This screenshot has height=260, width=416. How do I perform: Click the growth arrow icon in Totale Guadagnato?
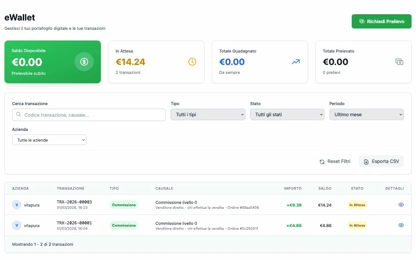click(295, 62)
